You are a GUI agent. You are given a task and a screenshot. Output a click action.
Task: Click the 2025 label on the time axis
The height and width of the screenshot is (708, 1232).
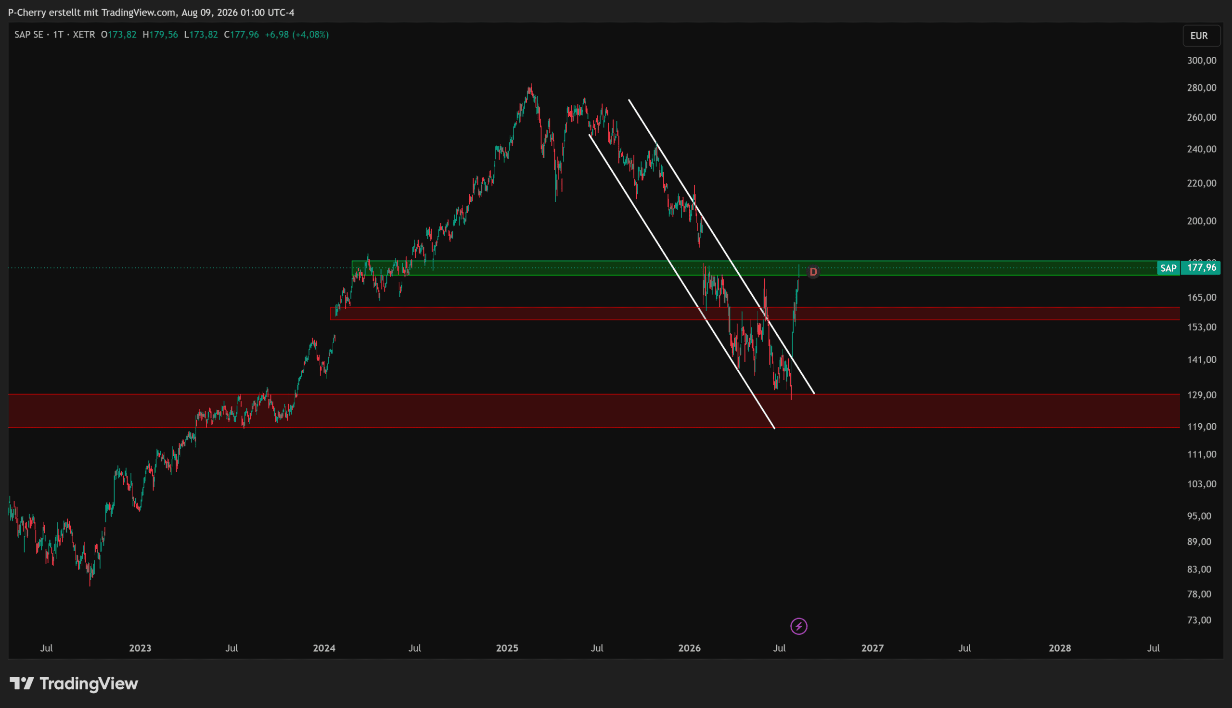(507, 648)
